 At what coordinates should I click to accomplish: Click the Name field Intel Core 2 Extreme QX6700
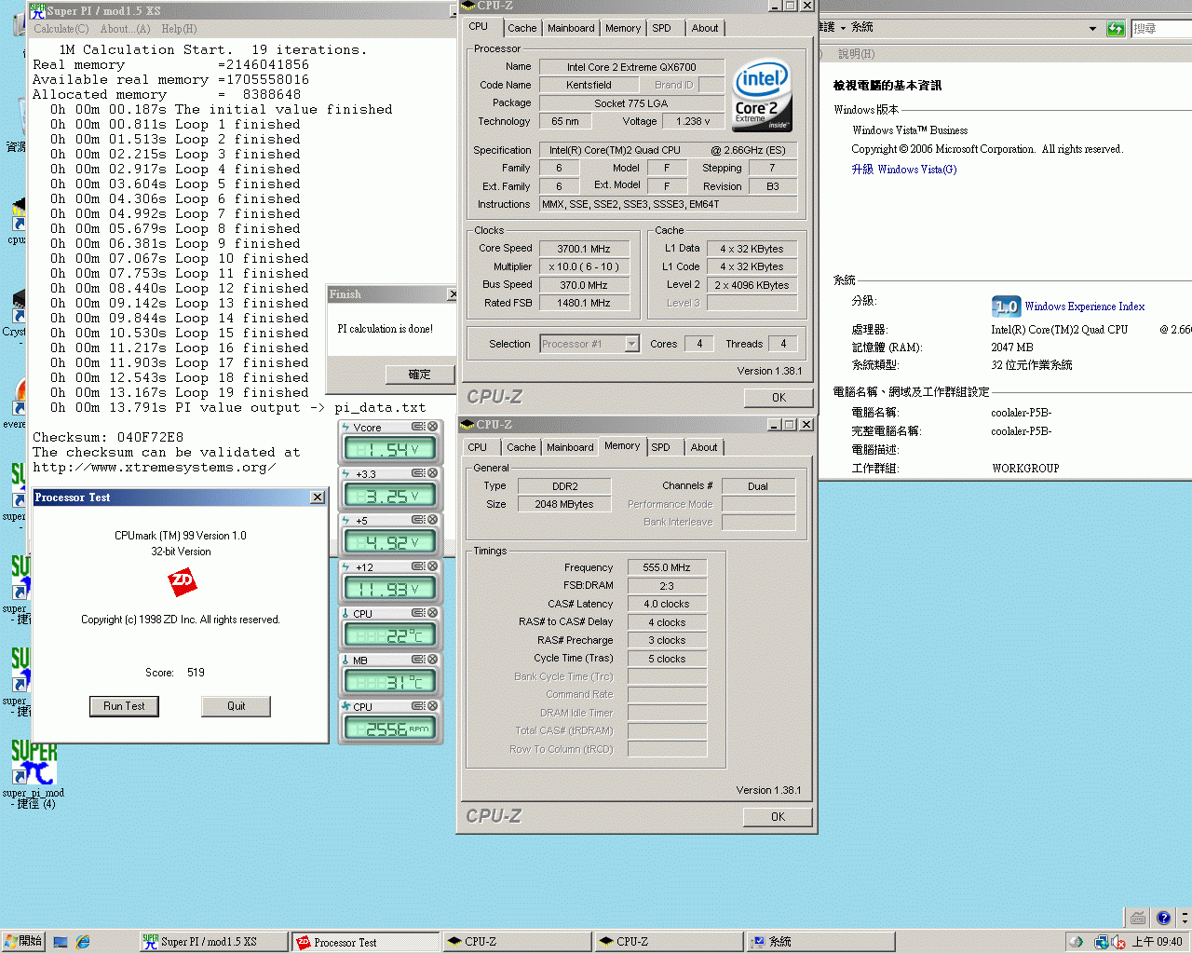[x=631, y=67]
